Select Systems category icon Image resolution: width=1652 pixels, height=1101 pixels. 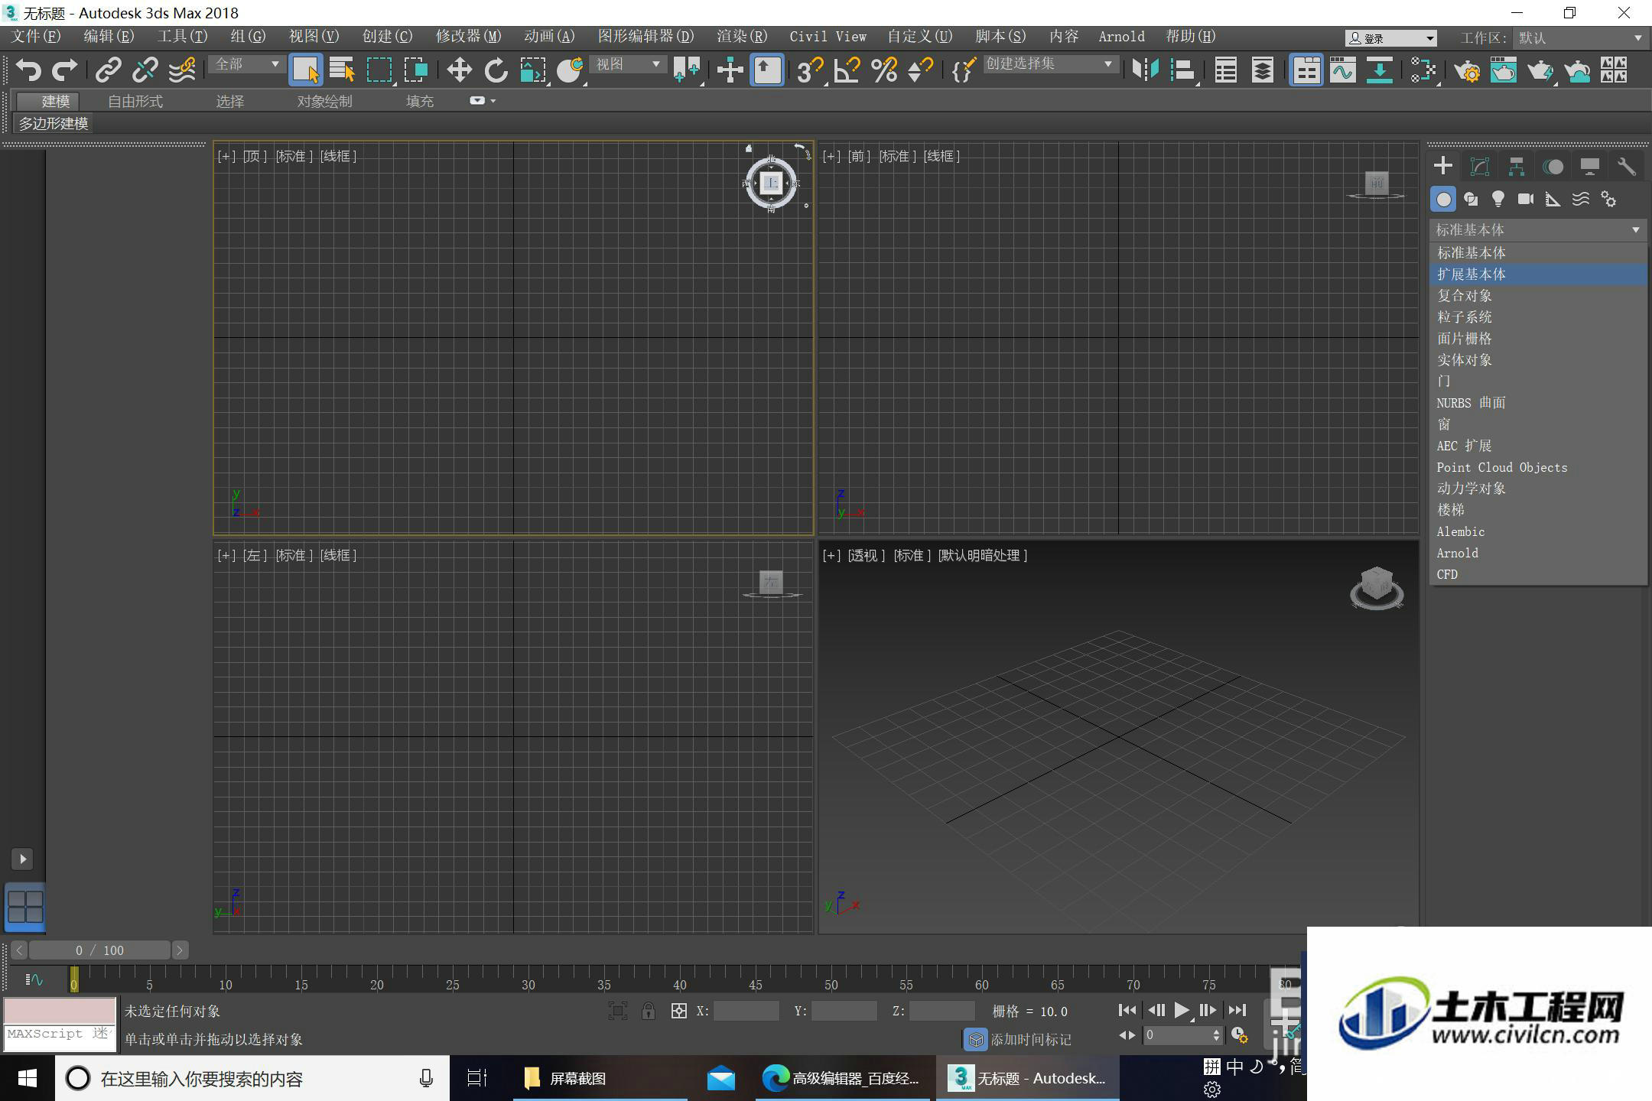1608,200
